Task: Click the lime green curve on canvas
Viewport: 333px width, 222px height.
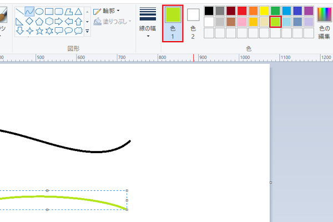Action: pyautogui.click(x=64, y=198)
